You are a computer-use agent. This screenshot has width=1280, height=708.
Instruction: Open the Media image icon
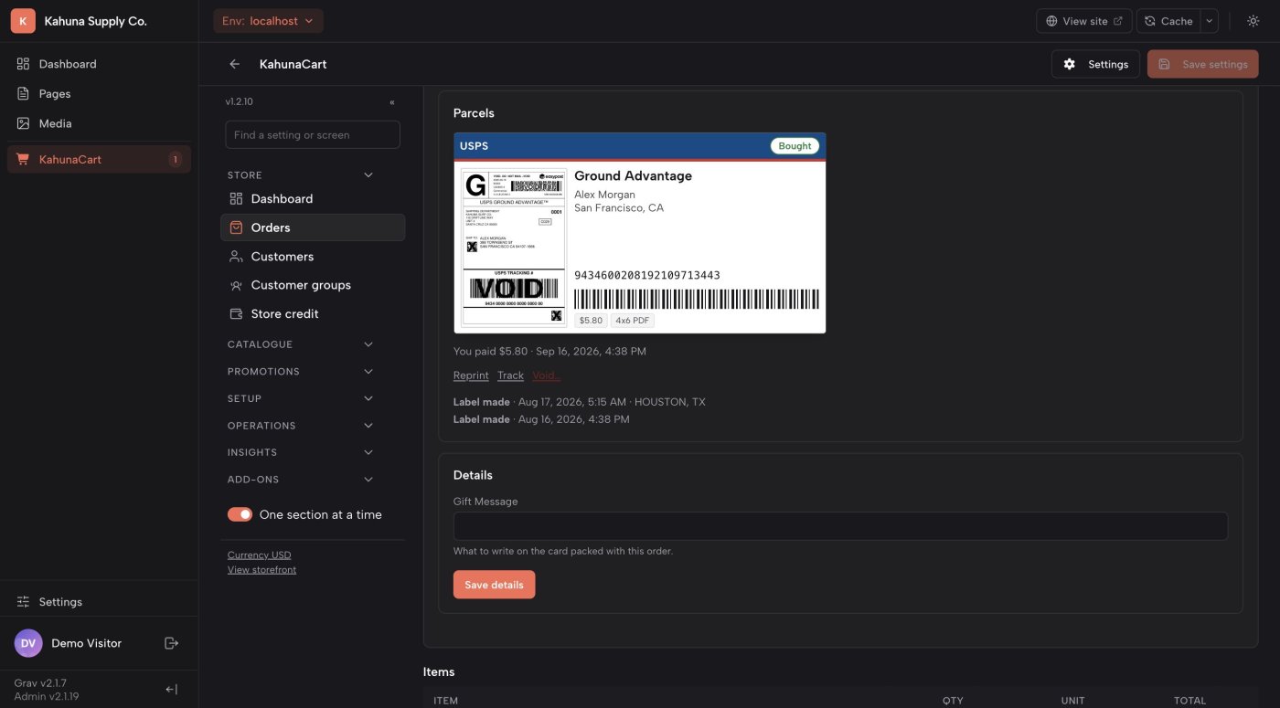tap(23, 123)
